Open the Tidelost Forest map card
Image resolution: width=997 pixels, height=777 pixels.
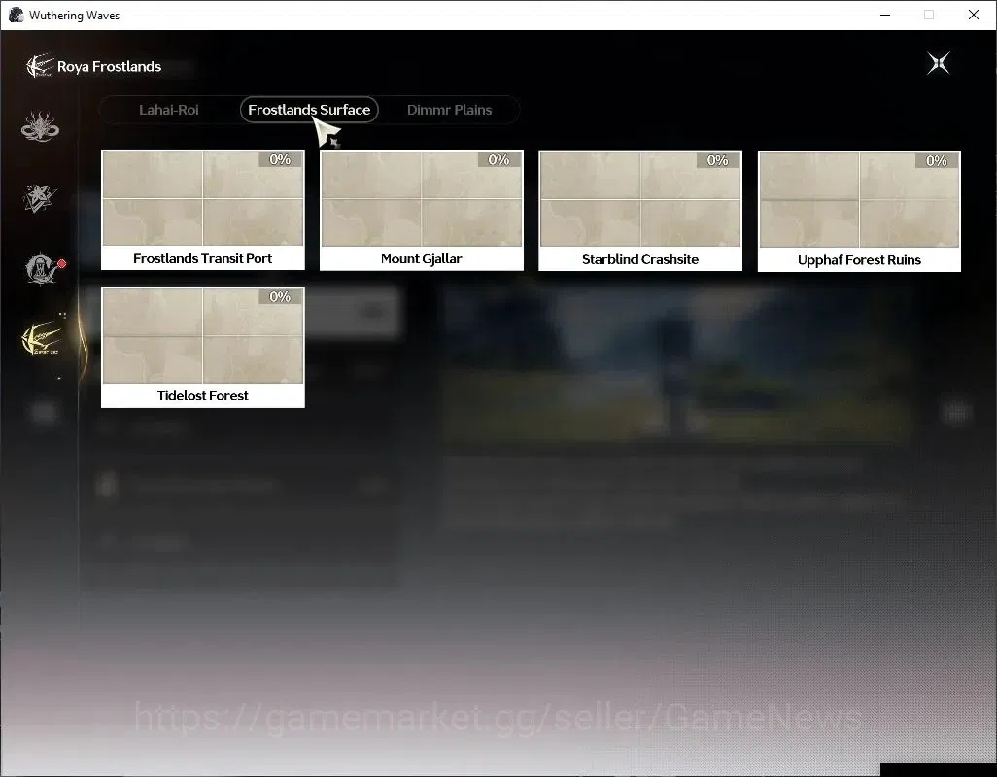[x=203, y=347]
